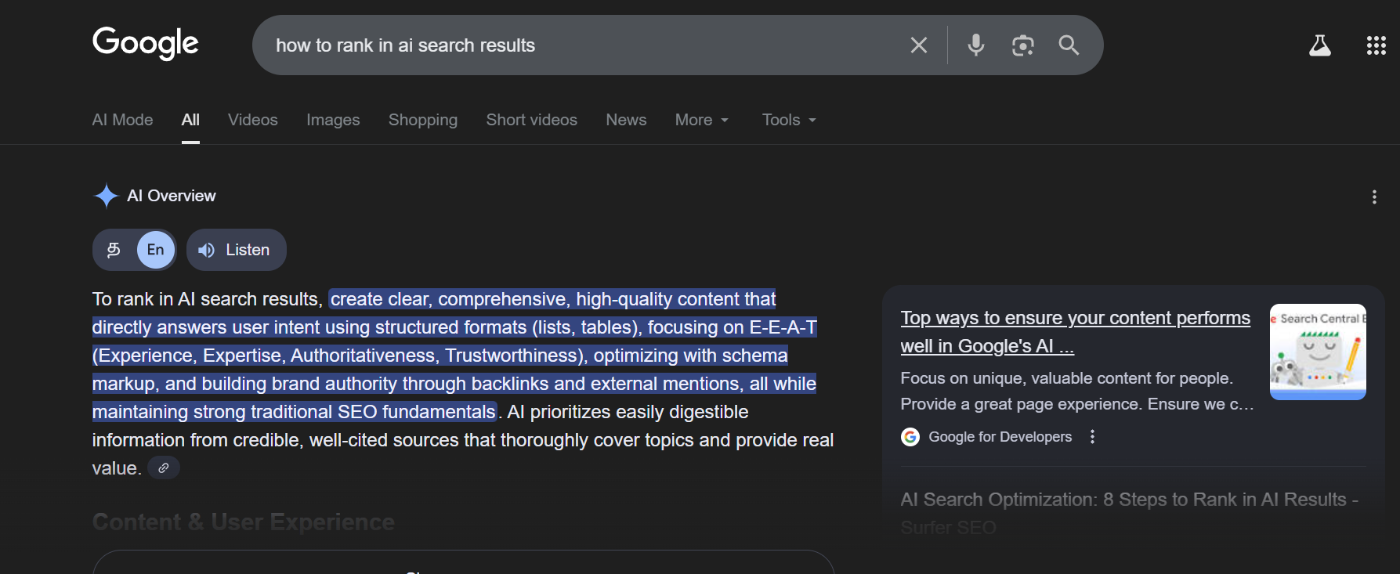Open Google Lens image search

click(1022, 45)
